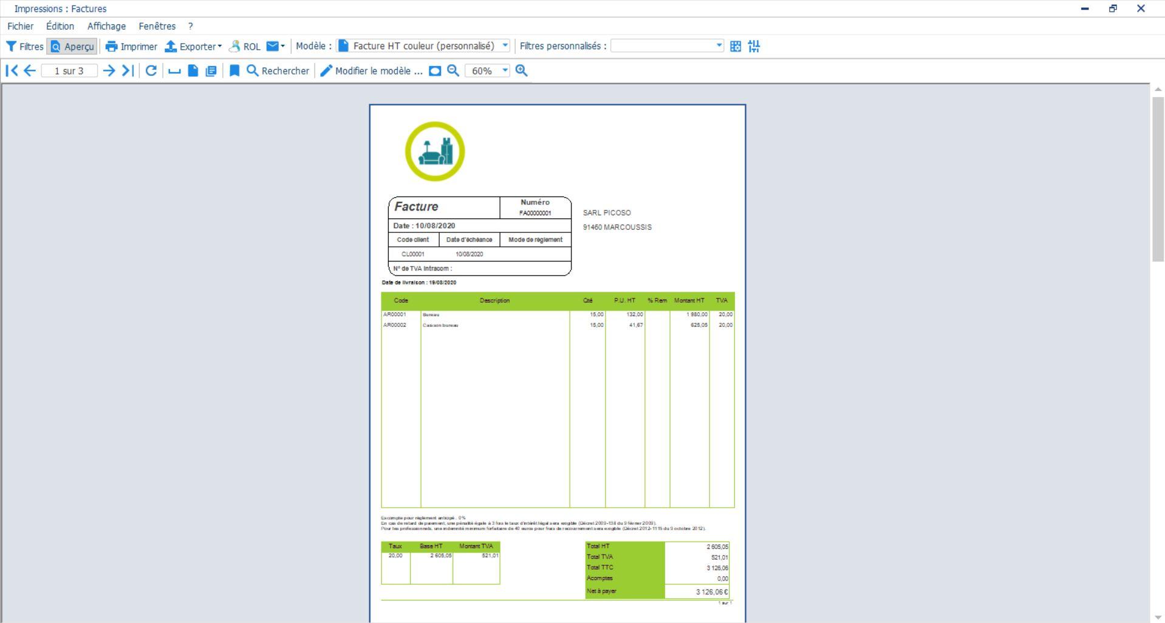The height and width of the screenshot is (623, 1165).
Task: Click Modifier le modèle button
Action: tap(372, 71)
